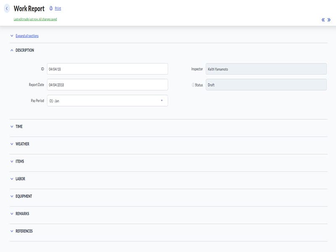Click the Status field showing Draft

point(266,85)
